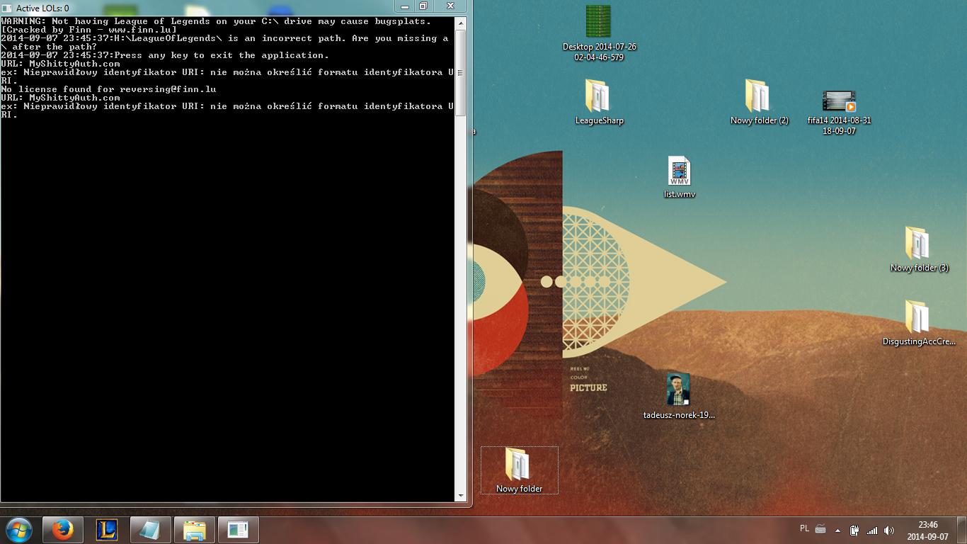This screenshot has height=544, width=967.
Task: Click the PL language indicator
Action: pyautogui.click(x=804, y=528)
